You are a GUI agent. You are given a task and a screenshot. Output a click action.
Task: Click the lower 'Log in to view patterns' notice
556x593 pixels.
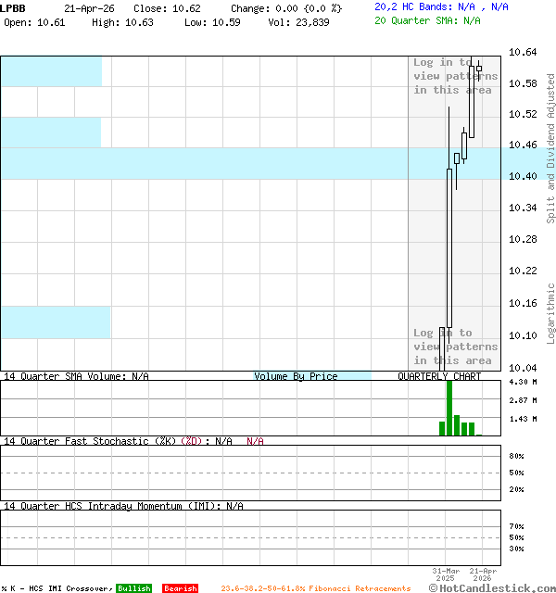[454, 347]
